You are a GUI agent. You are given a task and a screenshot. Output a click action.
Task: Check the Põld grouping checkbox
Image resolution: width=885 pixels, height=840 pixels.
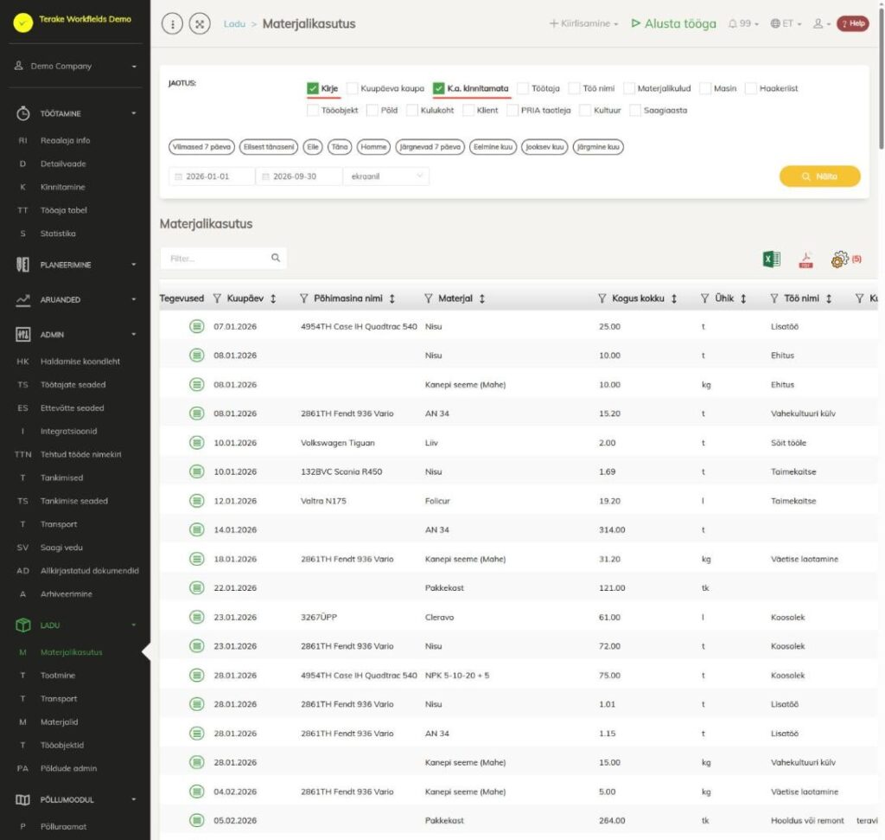(x=372, y=110)
